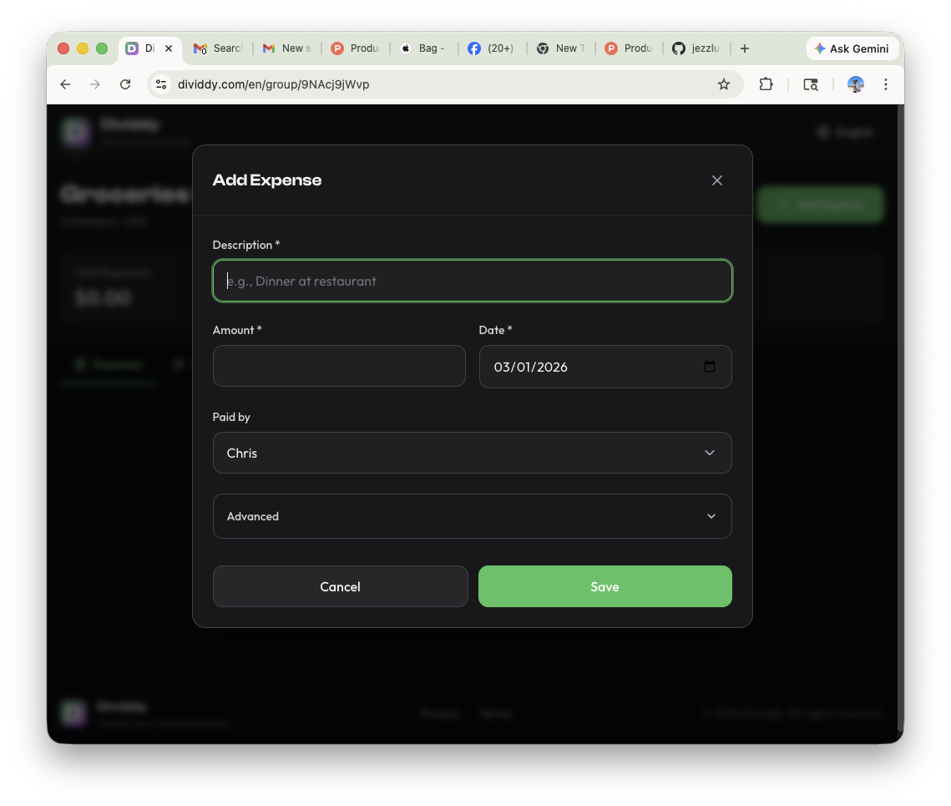The height and width of the screenshot is (806, 951).
Task: Switch to the Bag - Apple tab
Action: coord(422,48)
